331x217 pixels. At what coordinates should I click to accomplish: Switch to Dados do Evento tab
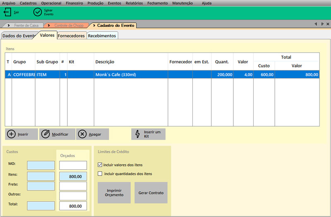click(x=19, y=36)
